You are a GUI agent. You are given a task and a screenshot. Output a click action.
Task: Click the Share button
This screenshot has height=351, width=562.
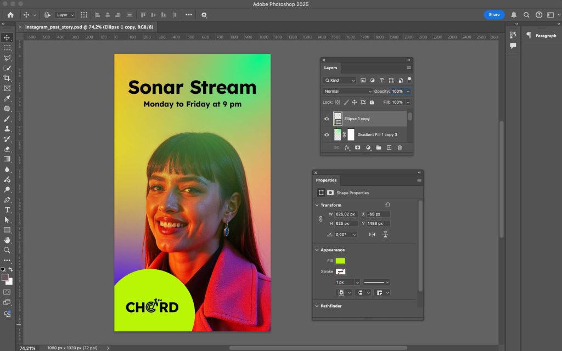pyautogui.click(x=494, y=15)
